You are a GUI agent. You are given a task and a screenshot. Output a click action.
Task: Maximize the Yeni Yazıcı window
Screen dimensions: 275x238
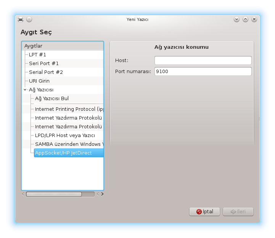tap(245, 19)
